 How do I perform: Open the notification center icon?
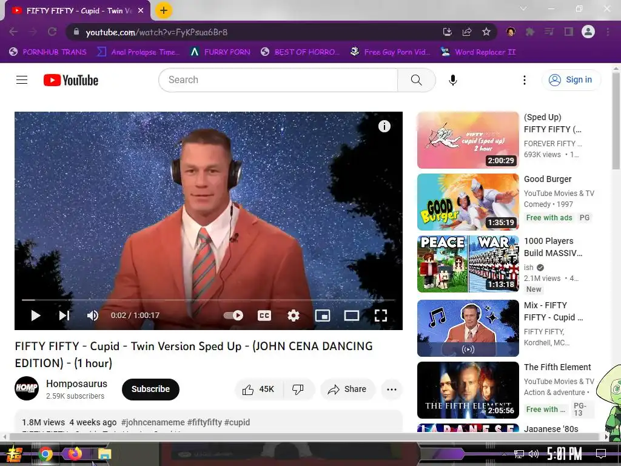(601, 453)
